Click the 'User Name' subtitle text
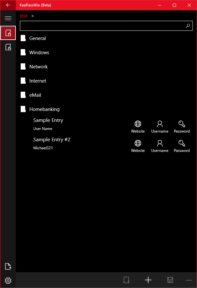Viewport: 197px width, 288px height. [43, 129]
